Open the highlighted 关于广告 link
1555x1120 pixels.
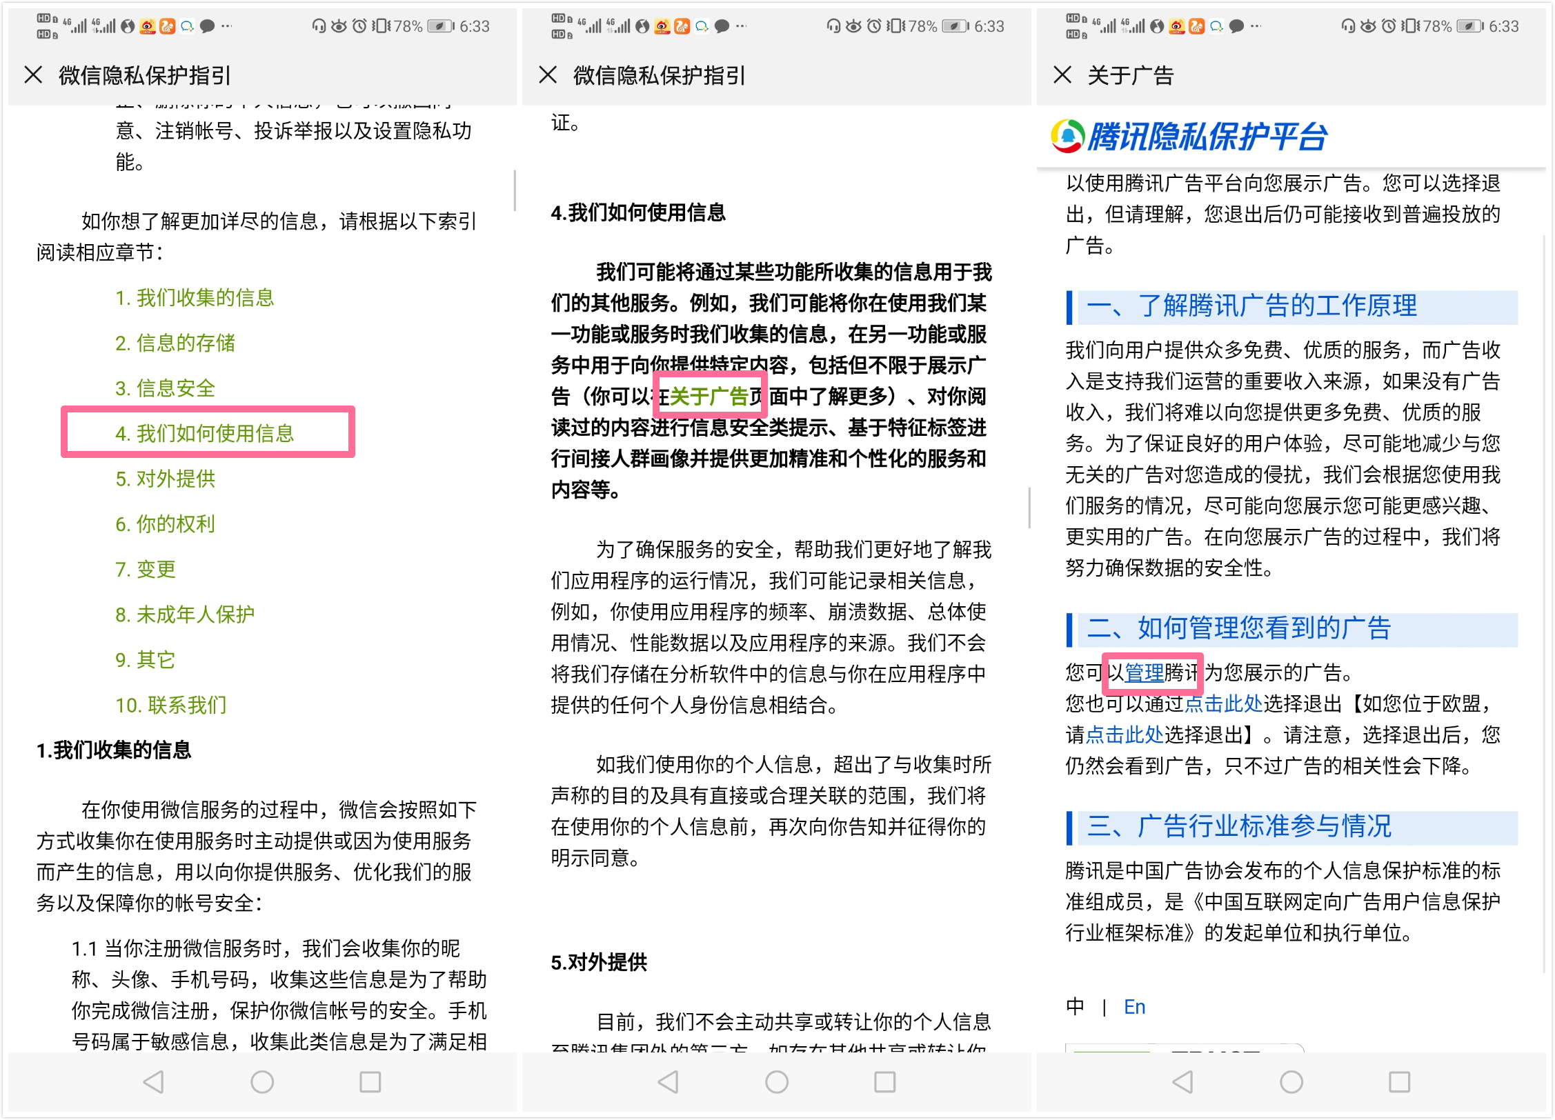tap(709, 395)
